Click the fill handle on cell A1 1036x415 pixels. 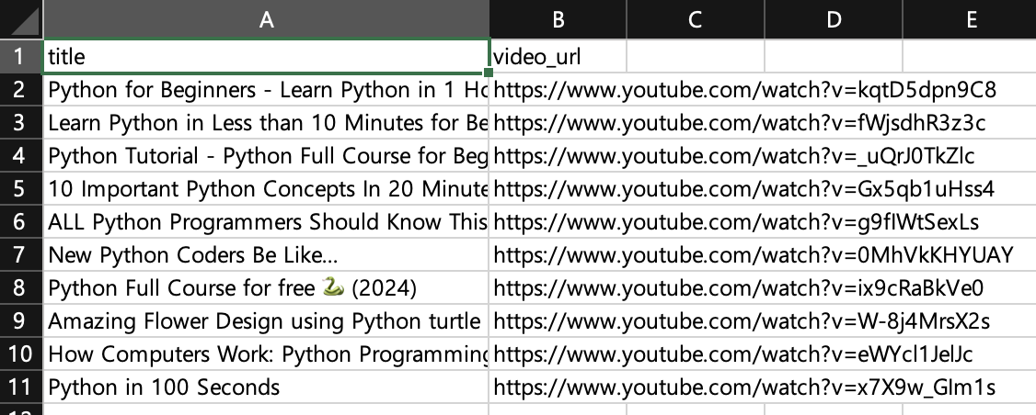(x=489, y=72)
